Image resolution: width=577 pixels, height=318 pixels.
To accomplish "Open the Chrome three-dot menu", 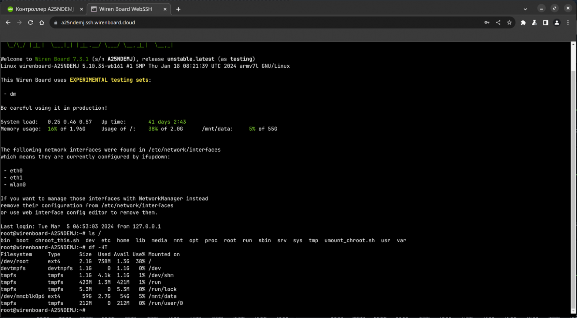I will [x=568, y=23].
